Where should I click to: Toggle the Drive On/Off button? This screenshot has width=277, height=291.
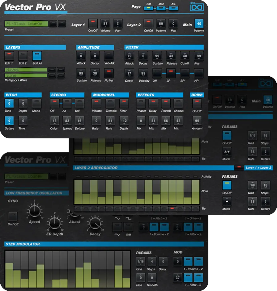coord(197,103)
